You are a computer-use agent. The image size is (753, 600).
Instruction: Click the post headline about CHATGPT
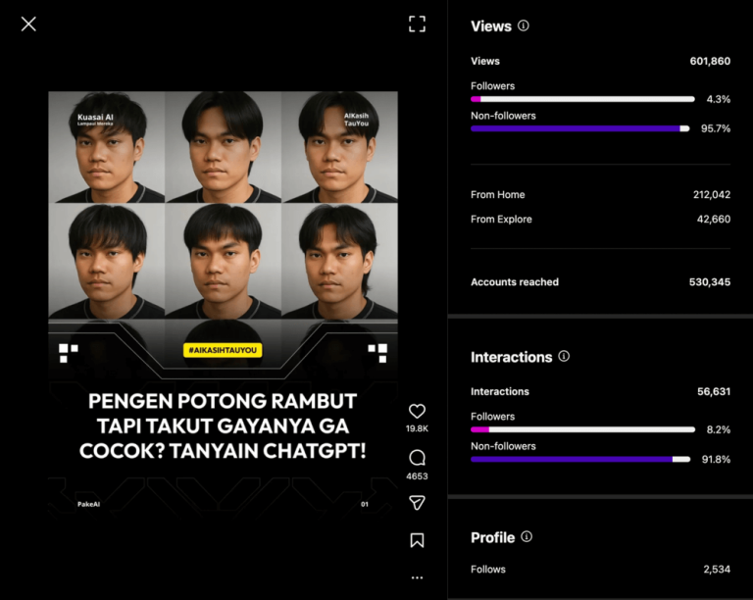223,425
